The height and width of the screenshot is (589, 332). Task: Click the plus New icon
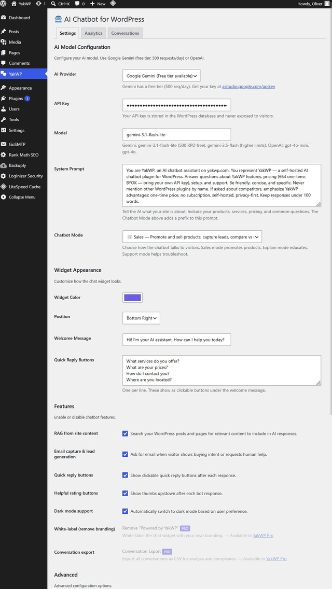pos(92,4)
